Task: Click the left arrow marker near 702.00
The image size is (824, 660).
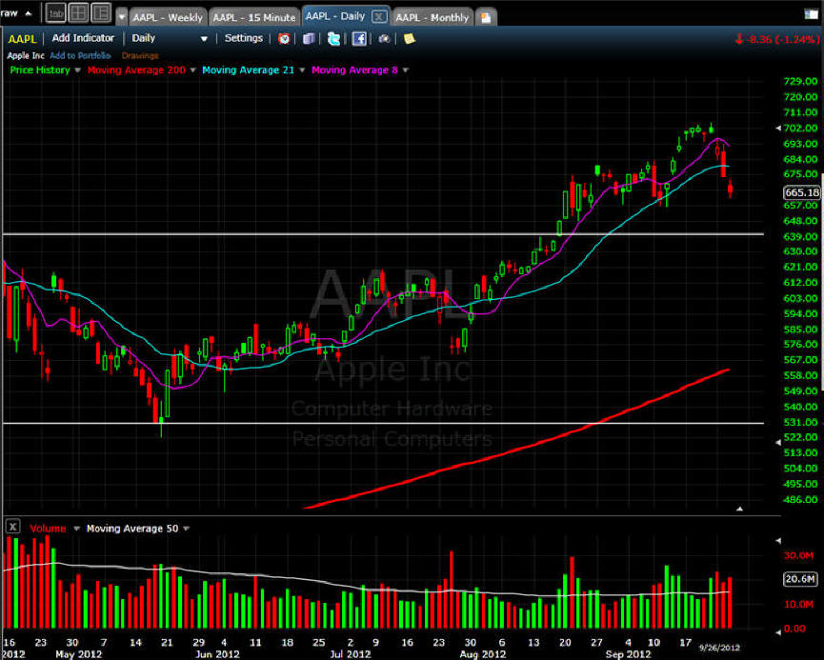Action: [x=779, y=128]
